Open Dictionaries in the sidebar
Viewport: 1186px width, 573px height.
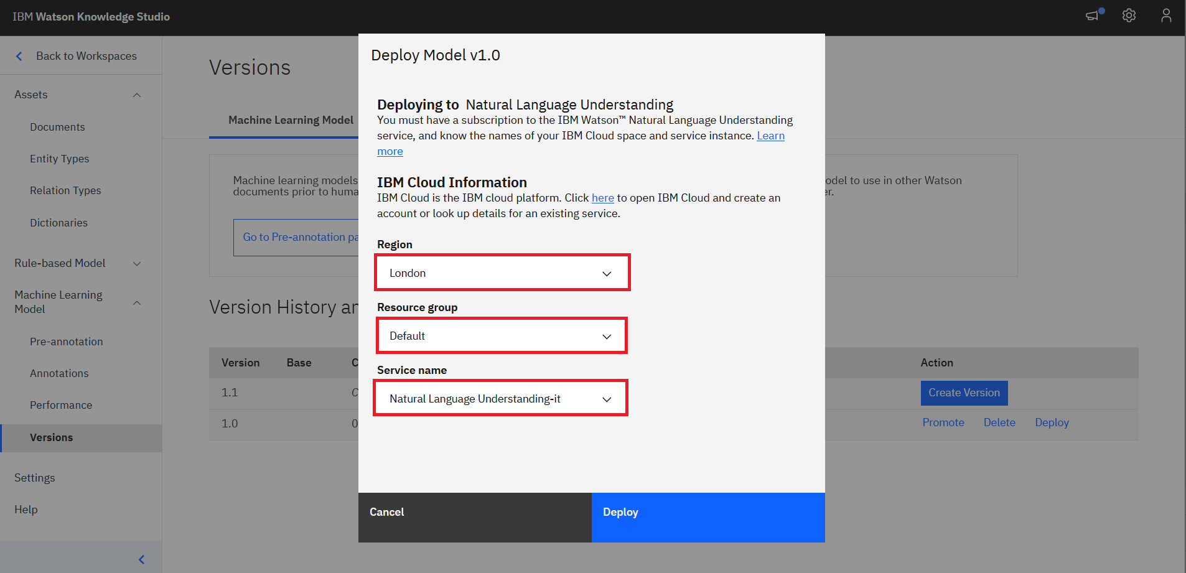click(x=58, y=223)
